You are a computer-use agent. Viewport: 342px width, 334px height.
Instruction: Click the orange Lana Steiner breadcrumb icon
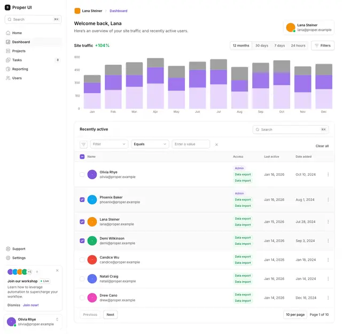77,11
